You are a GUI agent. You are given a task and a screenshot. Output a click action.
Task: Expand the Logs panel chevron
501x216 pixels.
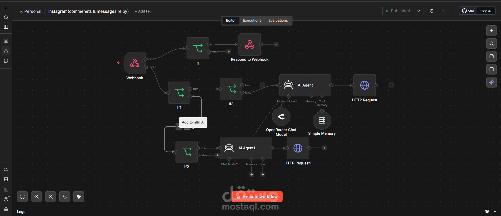click(495, 212)
